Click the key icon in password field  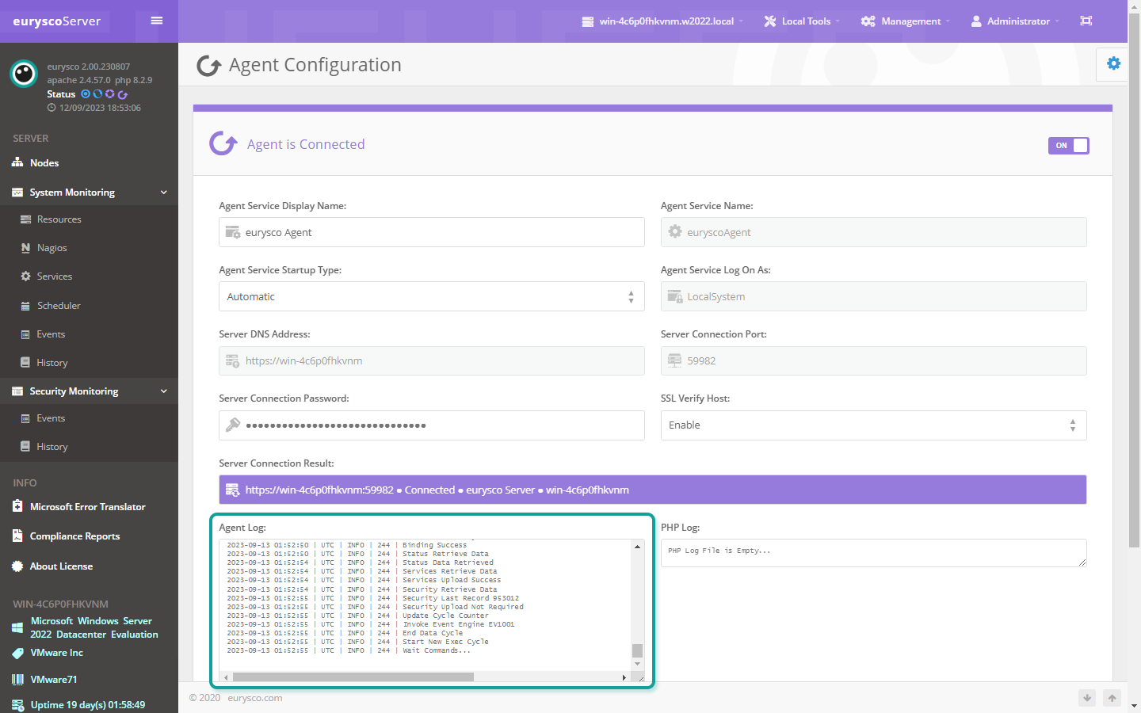pos(233,425)
